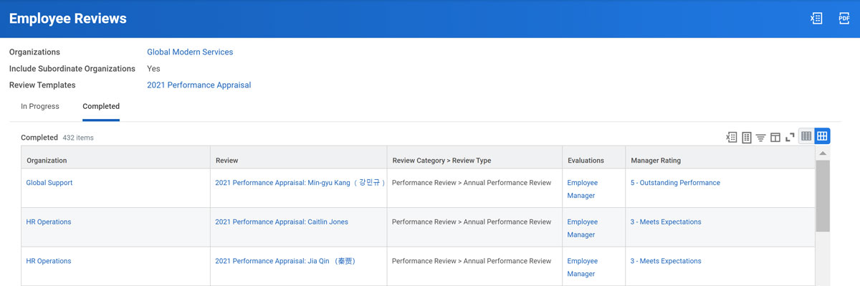
Task: Open Employee evaluation for Caitlin Jones
Action: click(583, 222)
